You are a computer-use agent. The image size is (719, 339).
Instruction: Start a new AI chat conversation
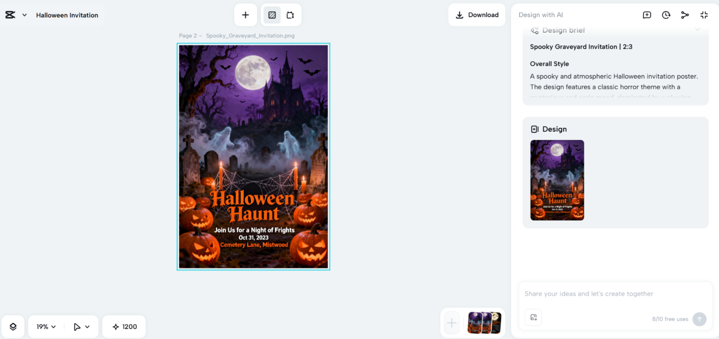[x=647, y=15]
